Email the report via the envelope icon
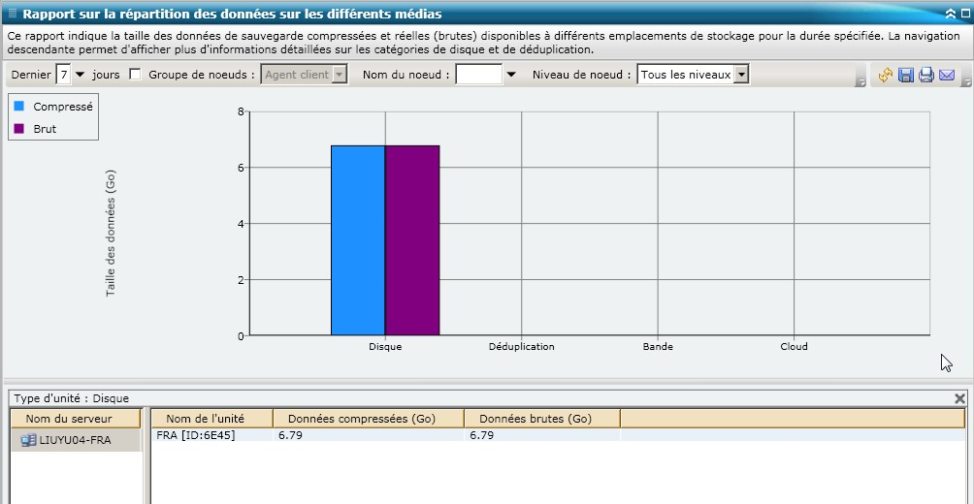 tap(947, 75)
